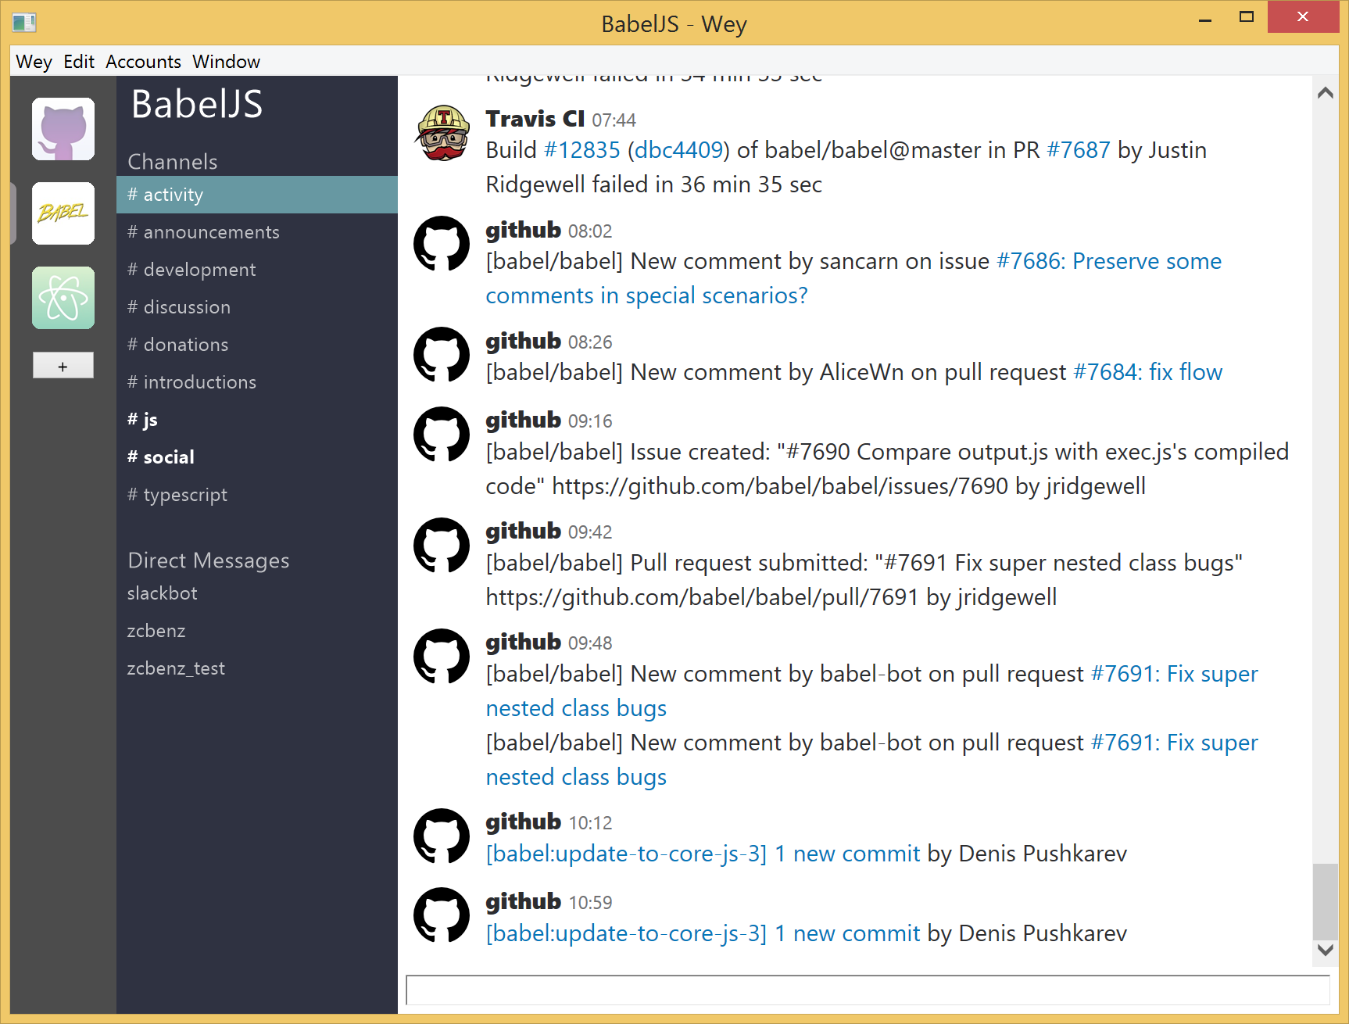Click the github avatar at 09:42
The height and width of the screenshot is (1024, 1349).
[442, 545]
